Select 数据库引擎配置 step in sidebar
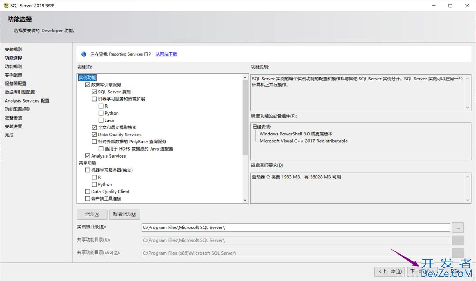This screenshot has height=281, width=476. 20,92
